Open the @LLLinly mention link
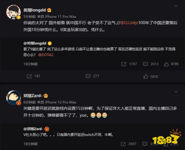This screenshot has width=185, height=150. (x=129, y=23)
